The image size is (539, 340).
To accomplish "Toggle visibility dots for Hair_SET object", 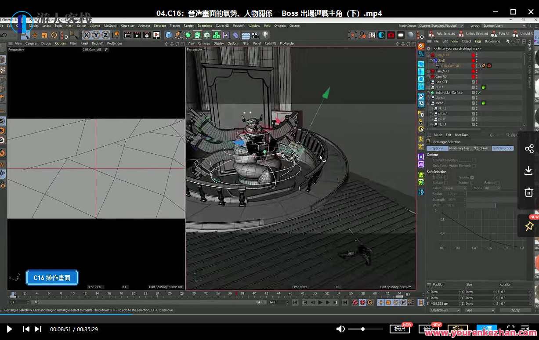I will (477, 82).
